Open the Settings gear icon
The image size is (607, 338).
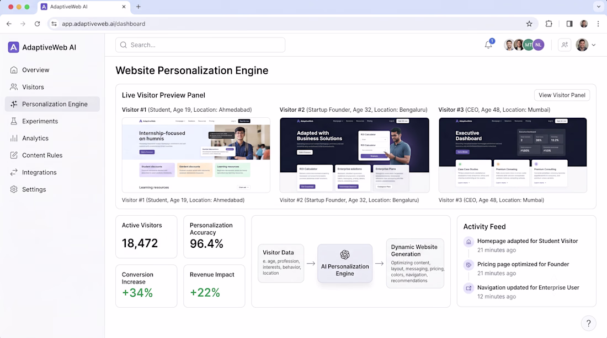pyautogui.click(x=14, y=189)
